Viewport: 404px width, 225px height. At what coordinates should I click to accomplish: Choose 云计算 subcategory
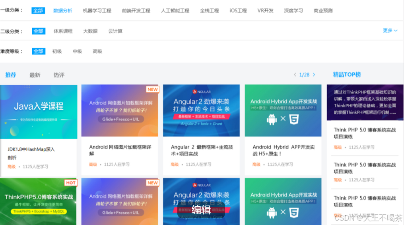pos(115,31)
